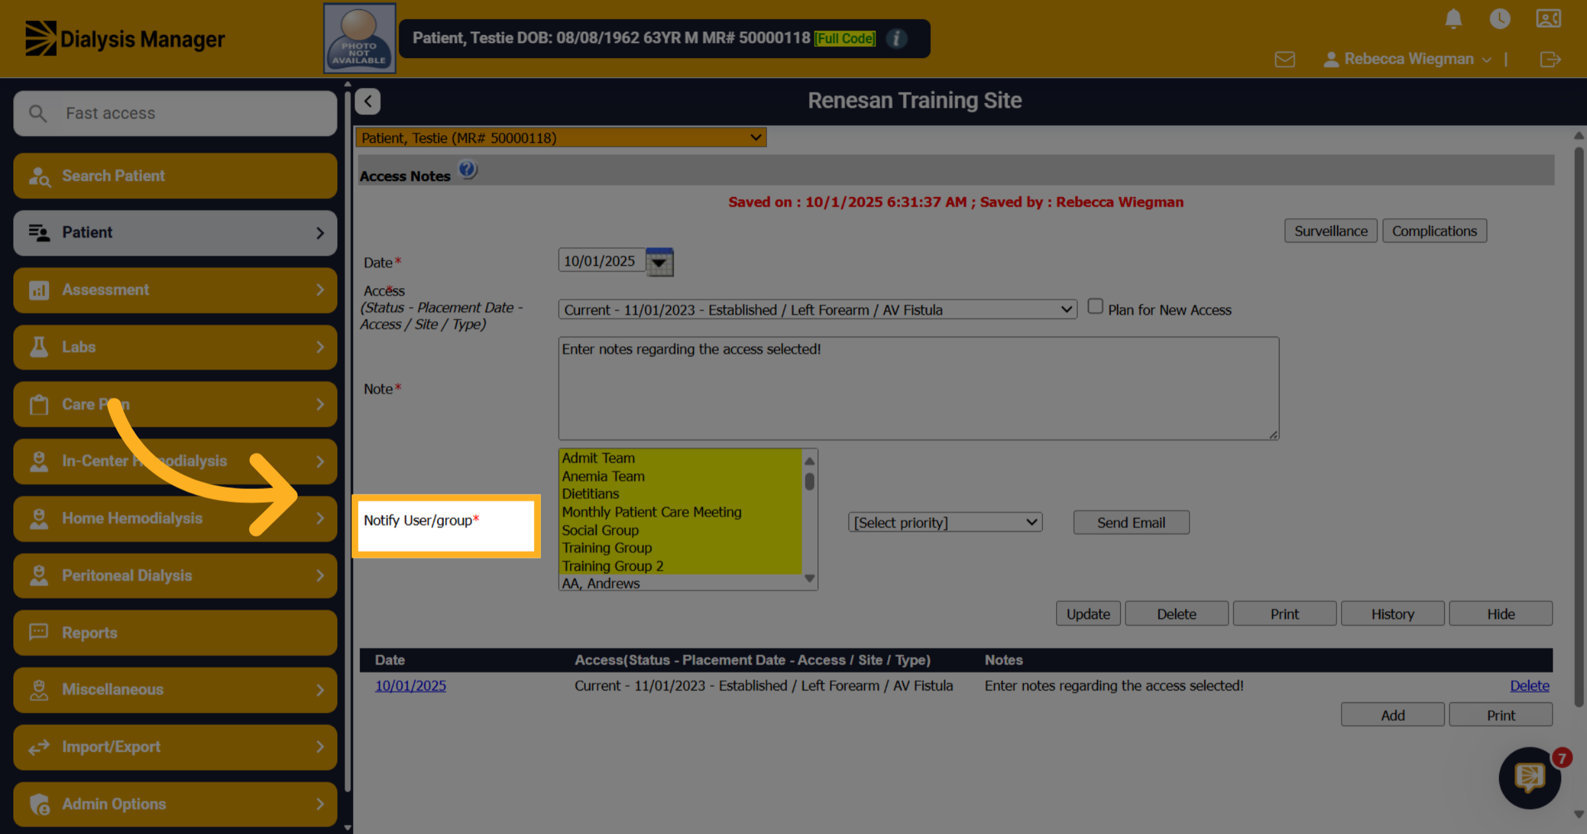Screen dimensions: 1587x834
Task: Open Admin Options sidebar menu
Action: coord(175,804)
